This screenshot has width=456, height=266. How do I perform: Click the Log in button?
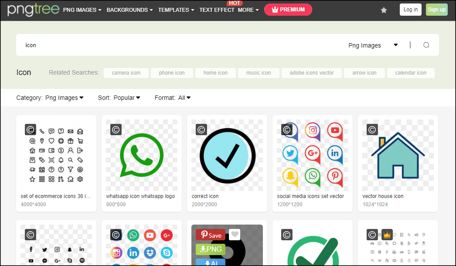coord(410,10)
